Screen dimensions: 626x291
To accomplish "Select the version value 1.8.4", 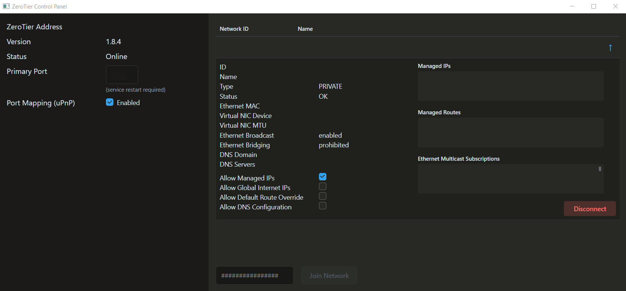I will (113, 42).
